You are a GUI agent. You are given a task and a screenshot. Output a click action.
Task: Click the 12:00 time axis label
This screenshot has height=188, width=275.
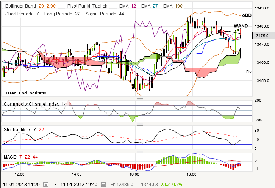19,174
